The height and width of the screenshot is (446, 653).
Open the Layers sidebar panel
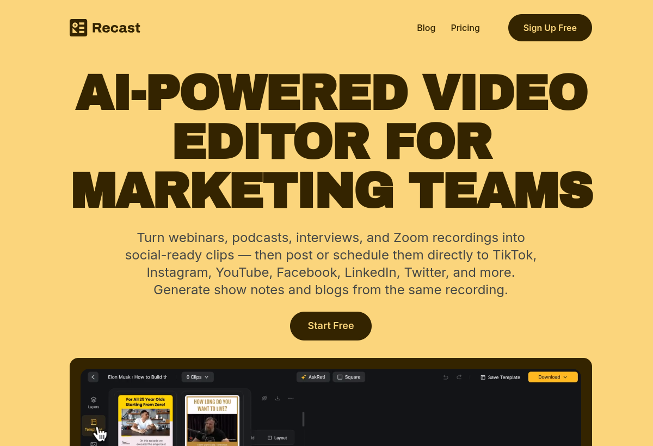pyautogui.click(x=94, y=402)
